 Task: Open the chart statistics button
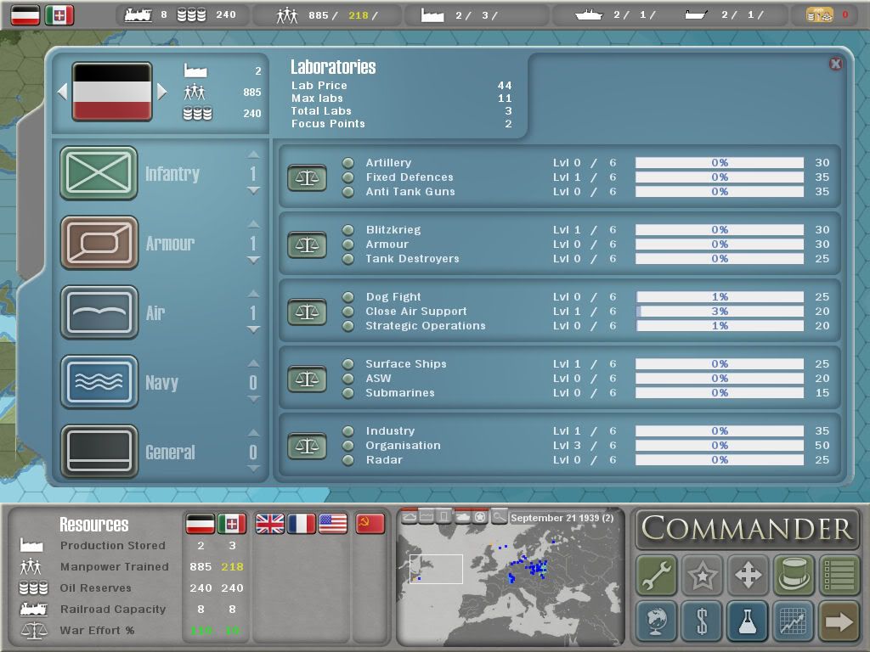coord(793,621)
